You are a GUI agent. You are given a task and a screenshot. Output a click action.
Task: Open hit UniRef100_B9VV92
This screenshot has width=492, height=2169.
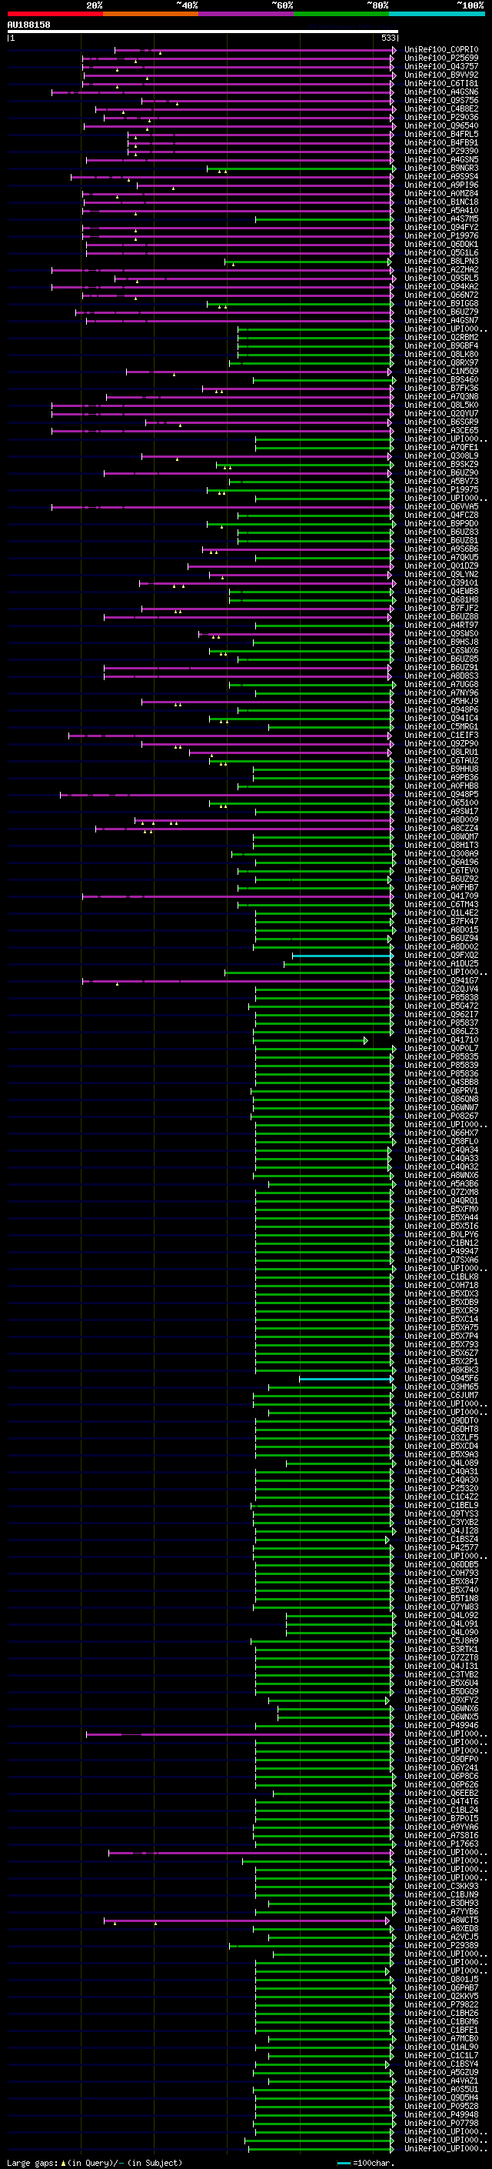pyautogui.click(x=440, y=75)
